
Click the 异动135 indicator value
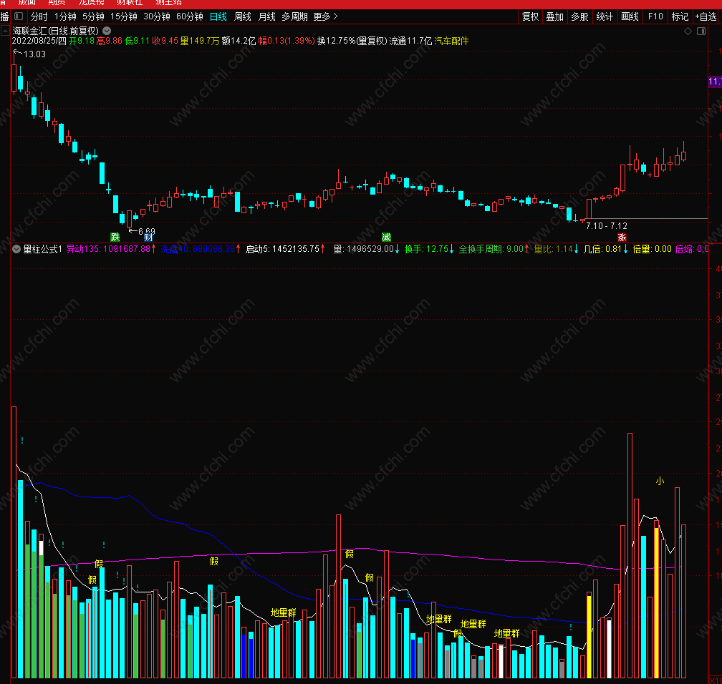[x=111, y=249]
